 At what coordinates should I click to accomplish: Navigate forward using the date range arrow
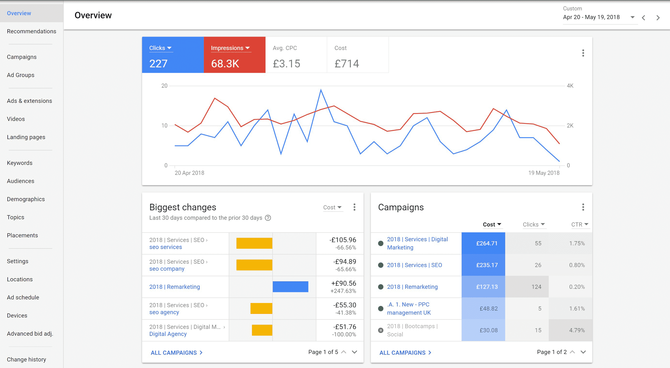pyautogui.click(x=658, y=17)
